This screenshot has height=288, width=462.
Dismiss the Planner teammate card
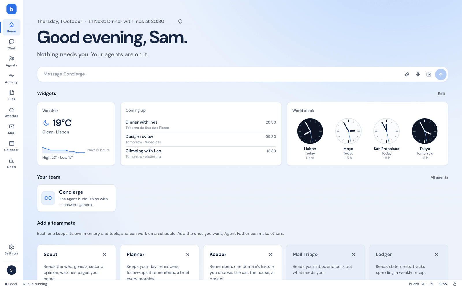pyautogui.click(x=188, y=255)
